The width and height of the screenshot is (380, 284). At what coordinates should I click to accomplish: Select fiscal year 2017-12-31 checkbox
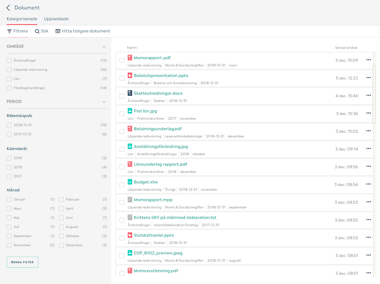[9, 134]
